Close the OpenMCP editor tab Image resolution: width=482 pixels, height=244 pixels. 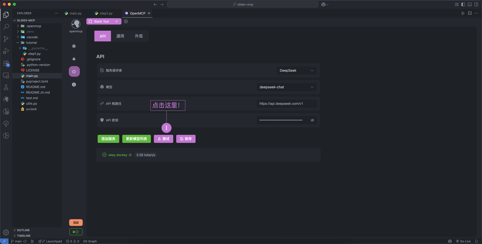point(149,13)
